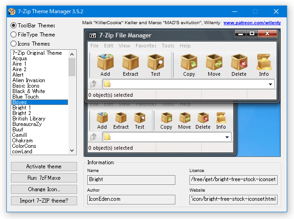Click the up-folder icon in the larger preview address bar
Image resolution: width=294 pixels, height=219 pixels.
tap(94, 84)
